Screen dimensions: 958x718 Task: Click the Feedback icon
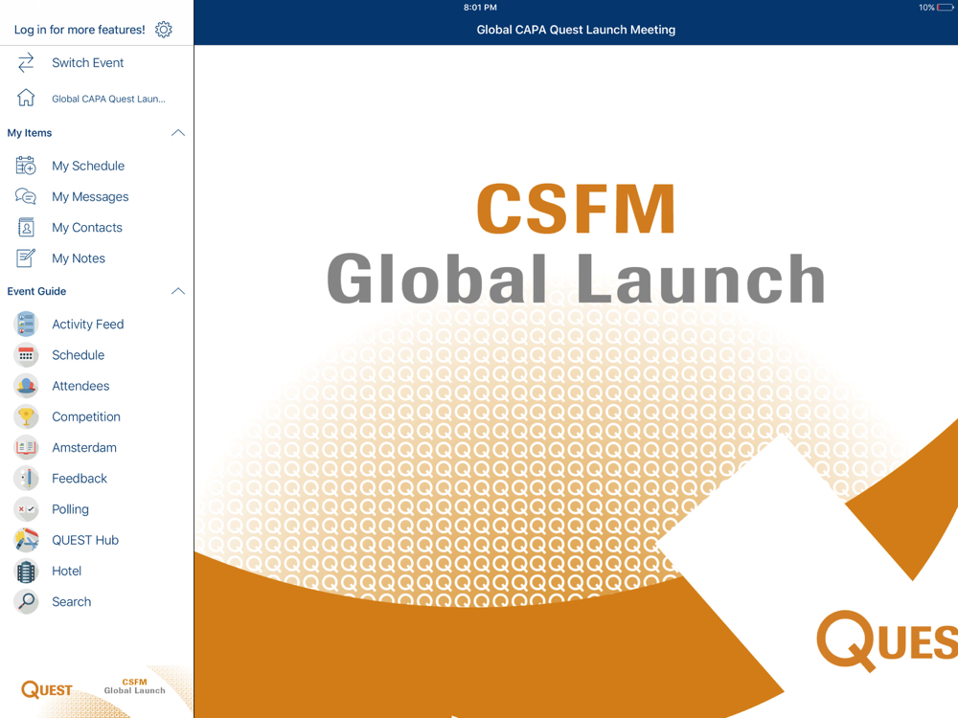[x=26, y=478]
